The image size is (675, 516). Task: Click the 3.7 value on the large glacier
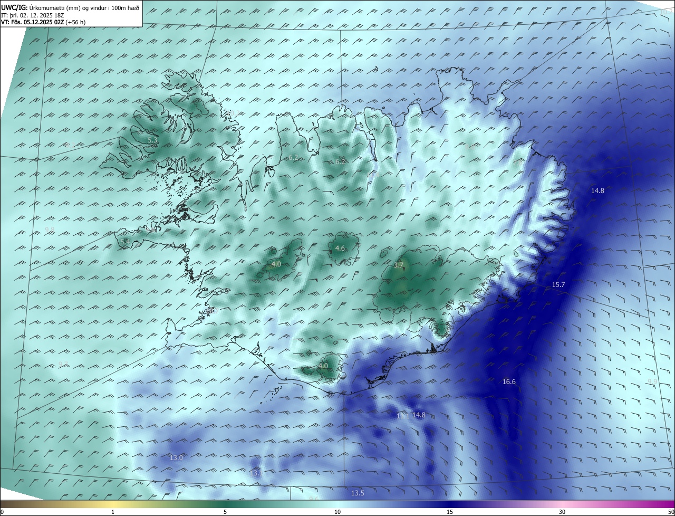399,265
